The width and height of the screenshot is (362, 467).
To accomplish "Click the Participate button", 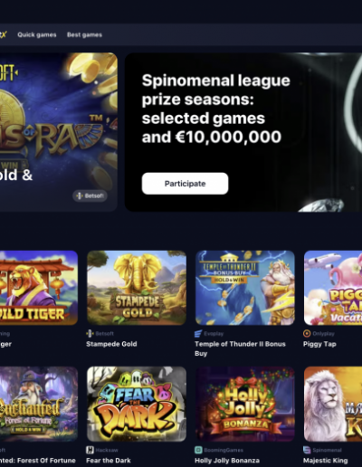I will point(185,184).
